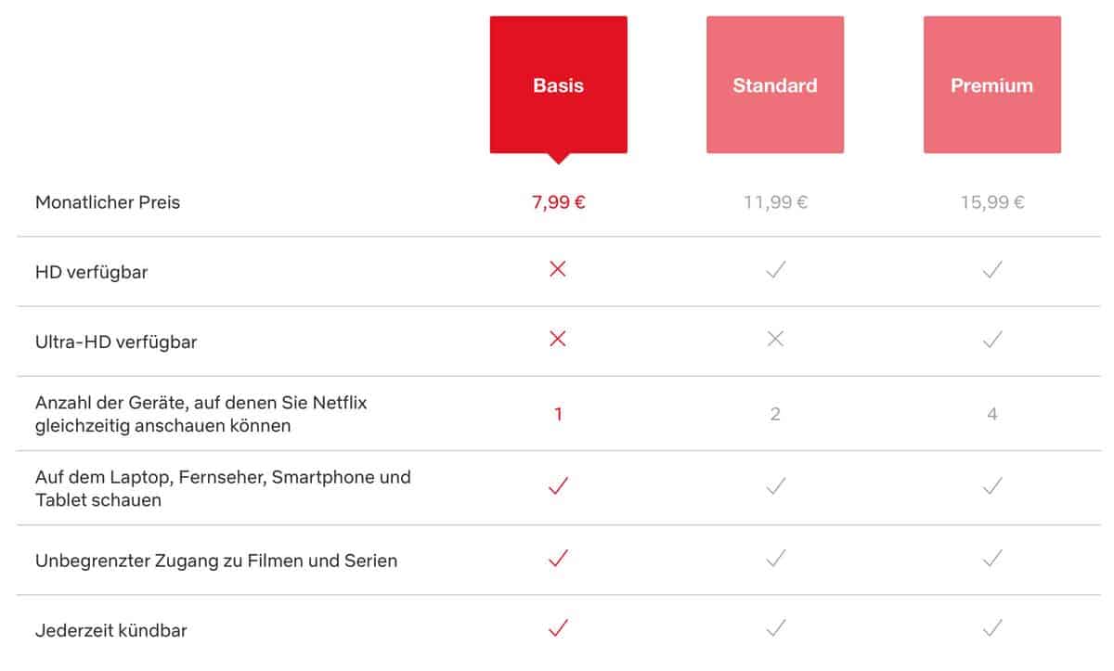Click the red X for Ultra-HD verfügbar under Basis
Screen dimensions: 1114x671
[558, 340]
